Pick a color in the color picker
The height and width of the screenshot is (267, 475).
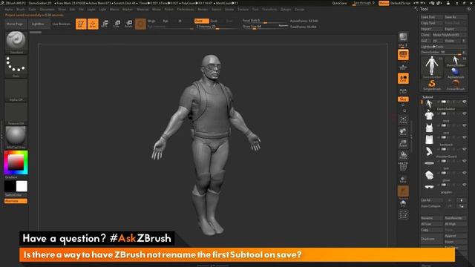tap(16, 162)
